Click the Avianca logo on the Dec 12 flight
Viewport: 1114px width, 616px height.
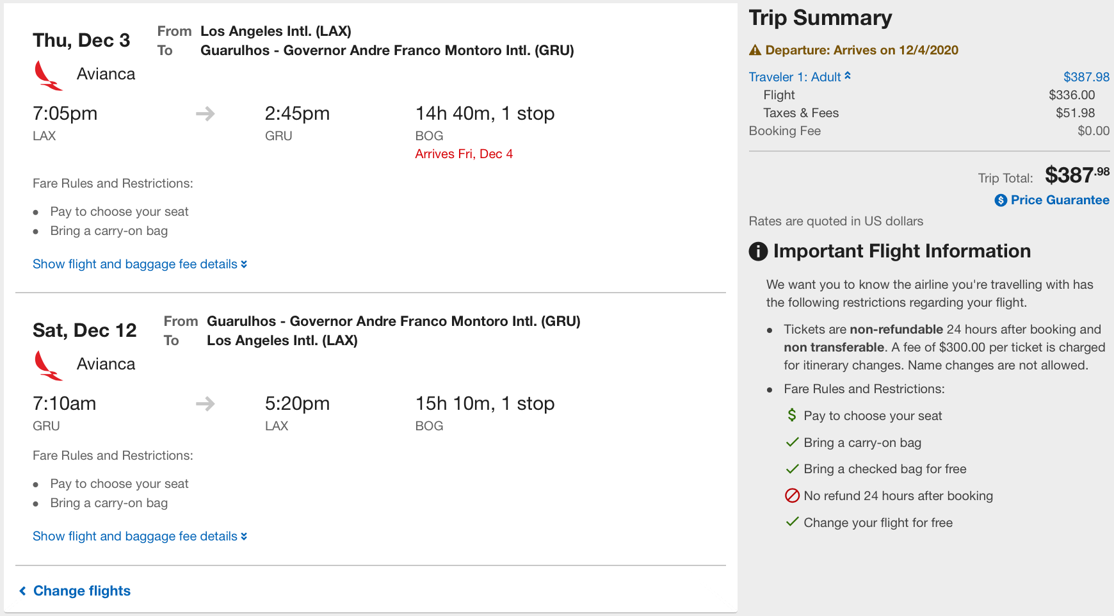(48, 366)
